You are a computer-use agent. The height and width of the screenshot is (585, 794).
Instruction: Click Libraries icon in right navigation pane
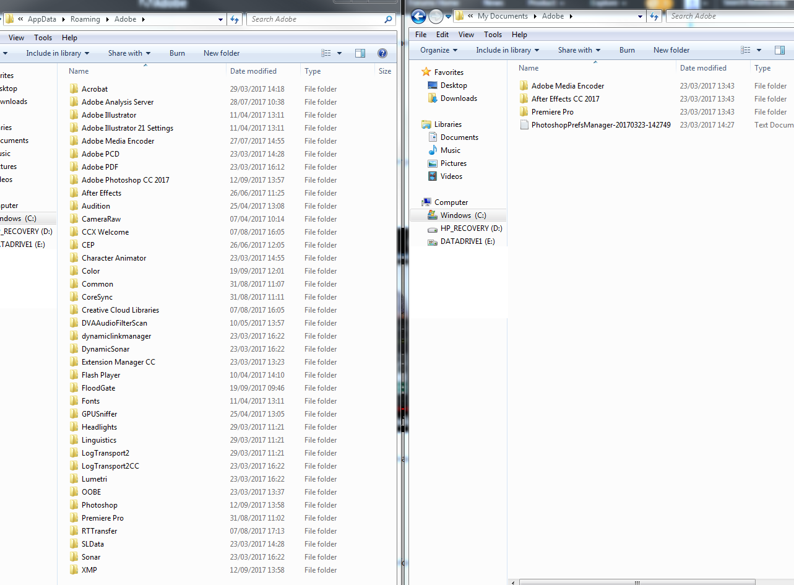point(426,124)
